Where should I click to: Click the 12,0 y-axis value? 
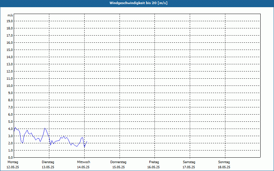coord(10,71)
